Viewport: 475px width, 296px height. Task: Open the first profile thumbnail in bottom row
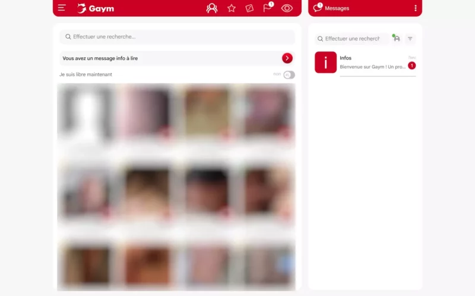click(87, 266)
